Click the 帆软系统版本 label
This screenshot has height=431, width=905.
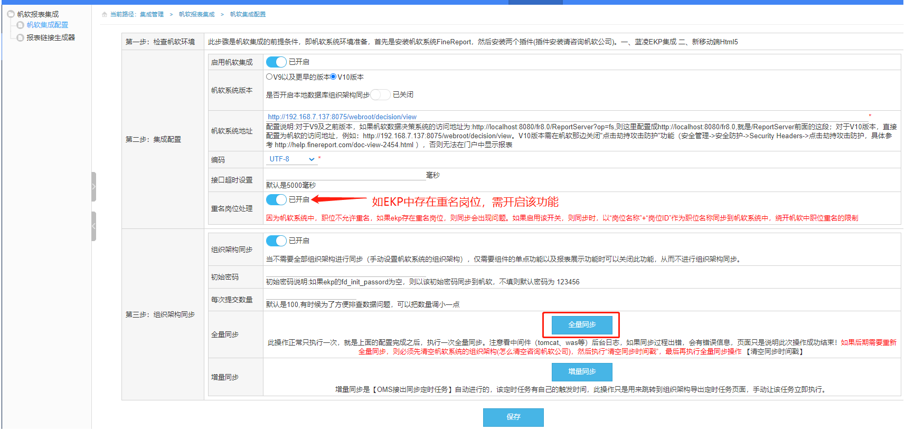[x=232, y=90]
